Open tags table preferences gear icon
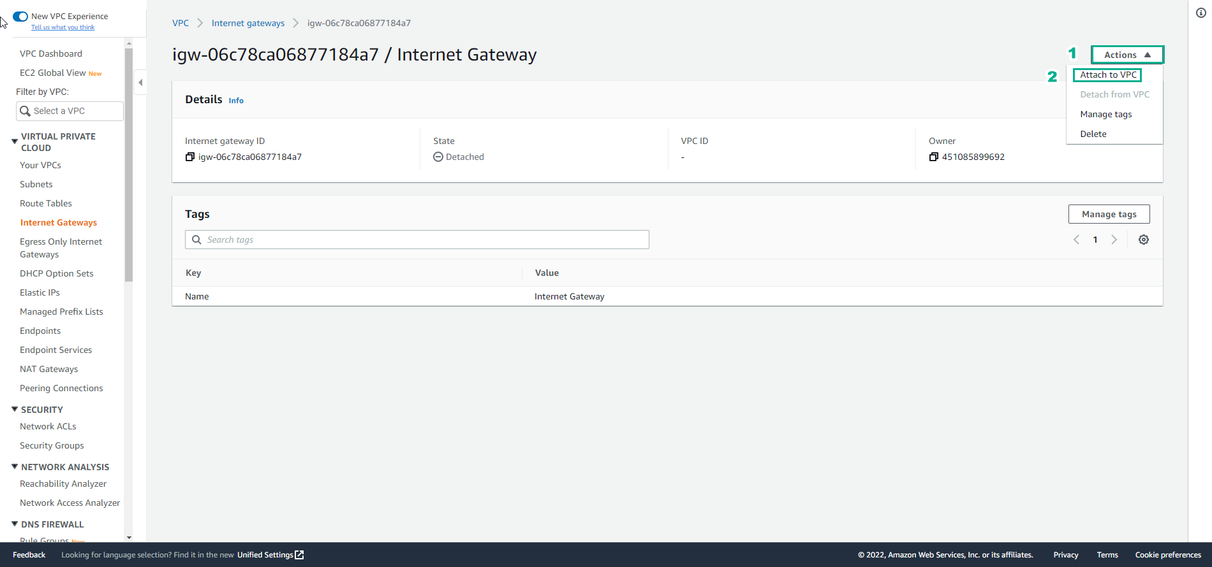1212x567 pixels. 1144,240
